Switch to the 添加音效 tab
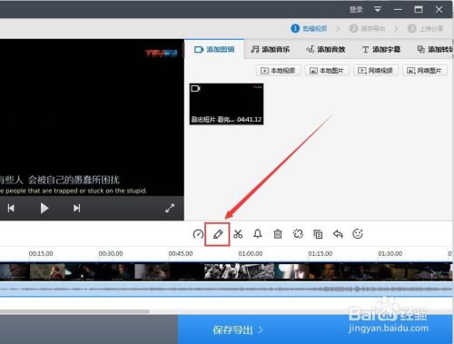 pyautogui.click(x=326, y=49)
